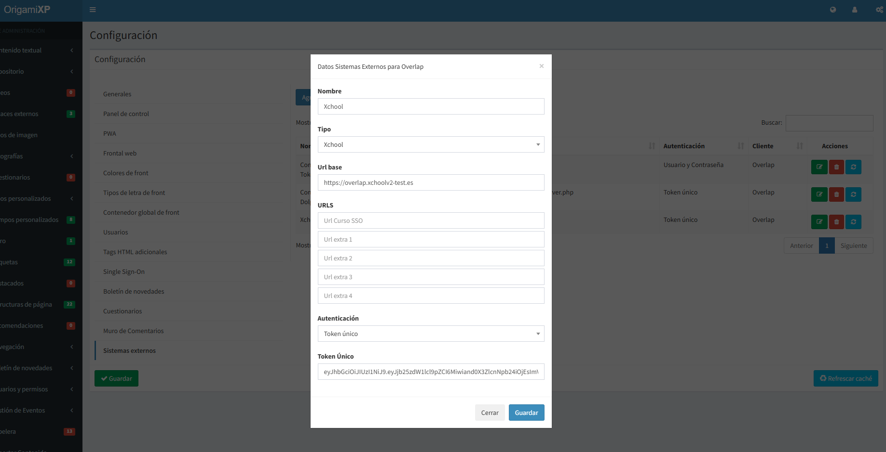This screenshot has width=886, height=452.
Task: Go to the Anterior page
Action: point(801,245)
